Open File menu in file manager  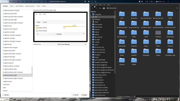pos(93,5)
